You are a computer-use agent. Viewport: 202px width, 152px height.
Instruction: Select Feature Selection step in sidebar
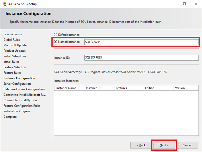[15, 67]
